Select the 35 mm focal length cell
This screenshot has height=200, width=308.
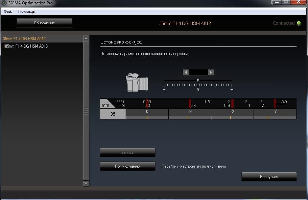[x=113, y=114]
